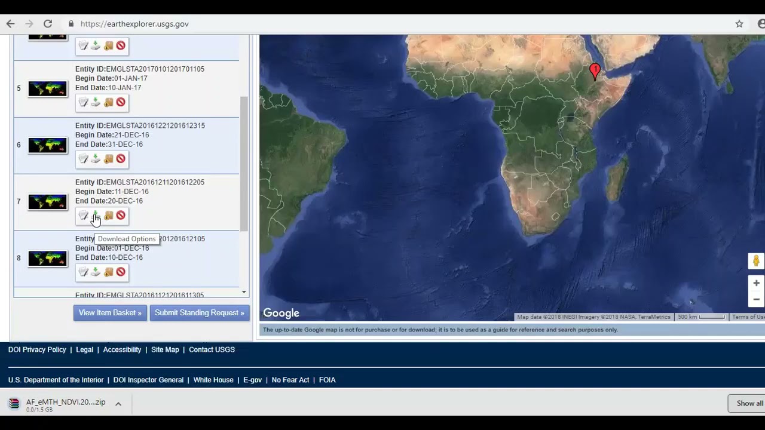View site security via the lock icon

(x=71, y=24)
